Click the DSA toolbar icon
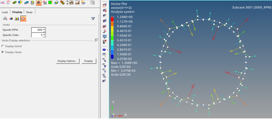The image size is (272, 119). [32, 3]
